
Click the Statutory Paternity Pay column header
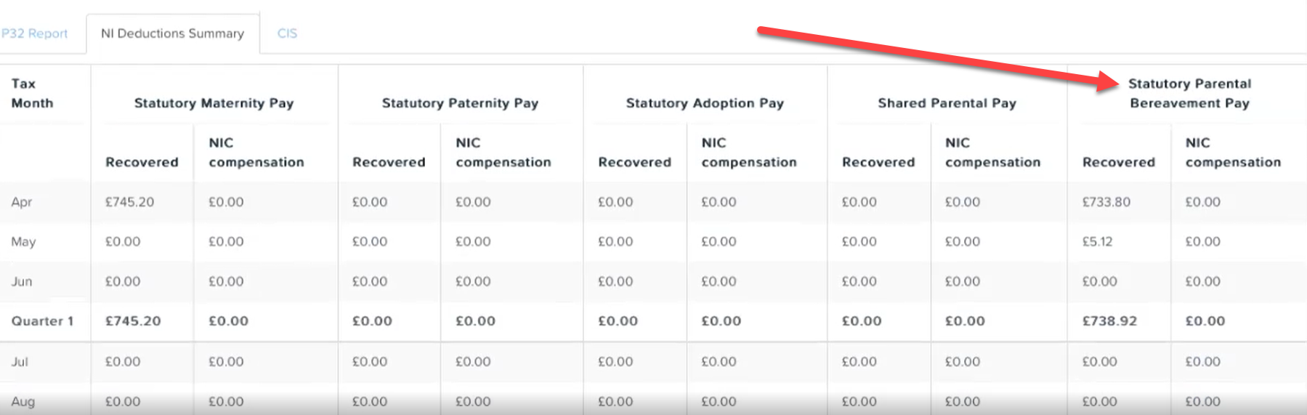tap(460, 103)
